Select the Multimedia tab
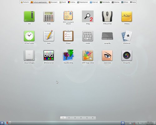156x125 pixels. click(105, 2)
